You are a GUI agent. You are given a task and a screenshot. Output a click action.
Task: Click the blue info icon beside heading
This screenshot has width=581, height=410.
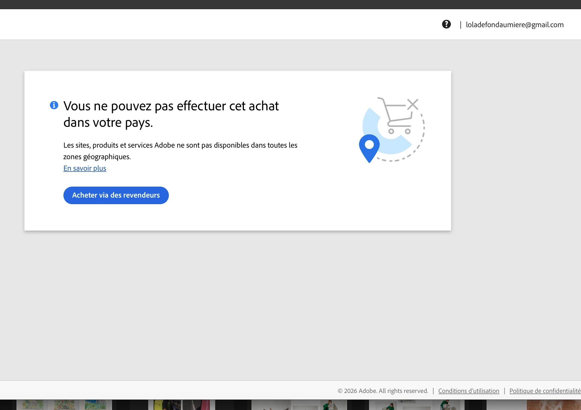coord(54,105)
